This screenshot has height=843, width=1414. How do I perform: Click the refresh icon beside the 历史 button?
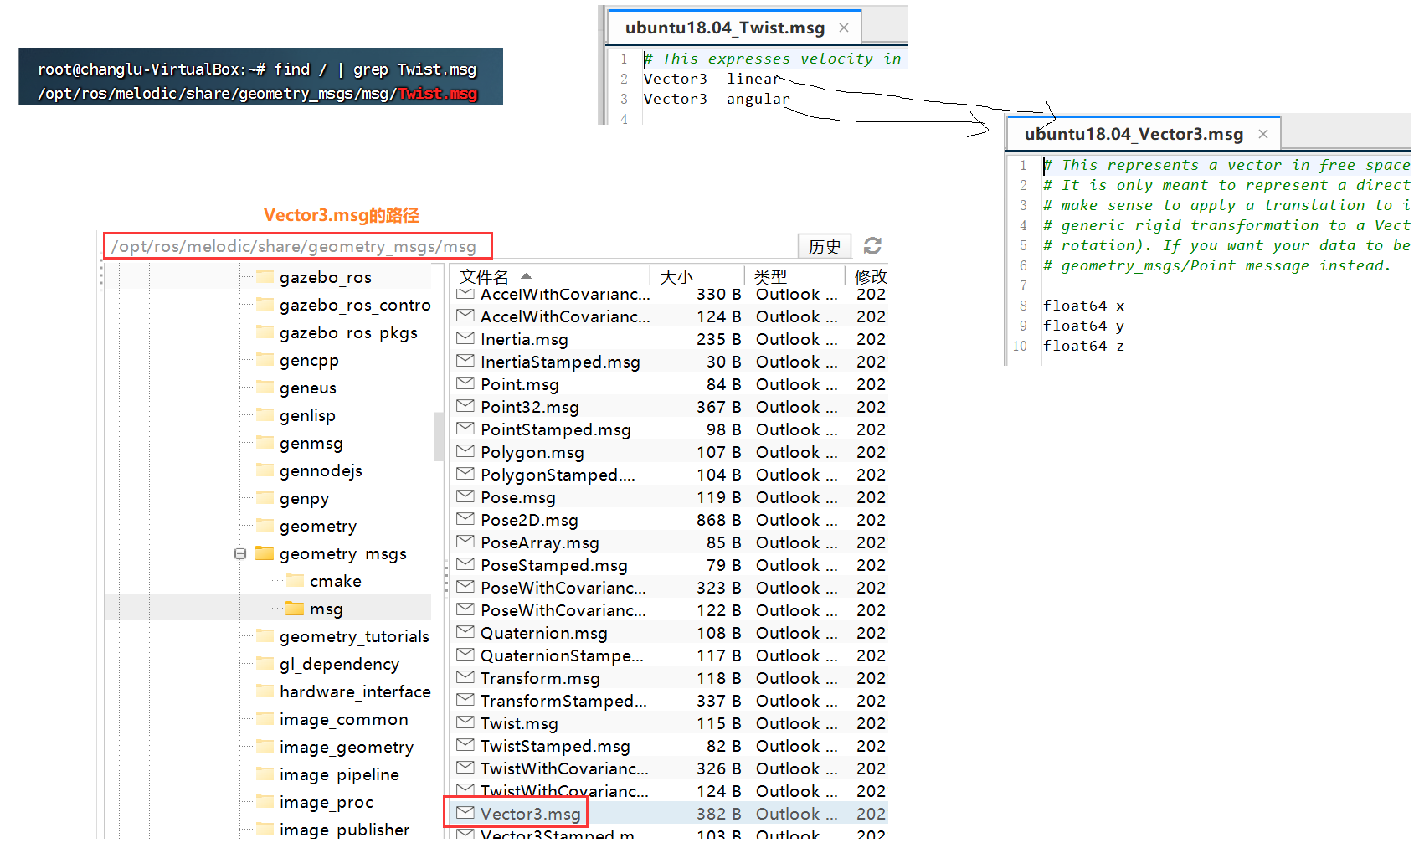click(x=872, y=246)
